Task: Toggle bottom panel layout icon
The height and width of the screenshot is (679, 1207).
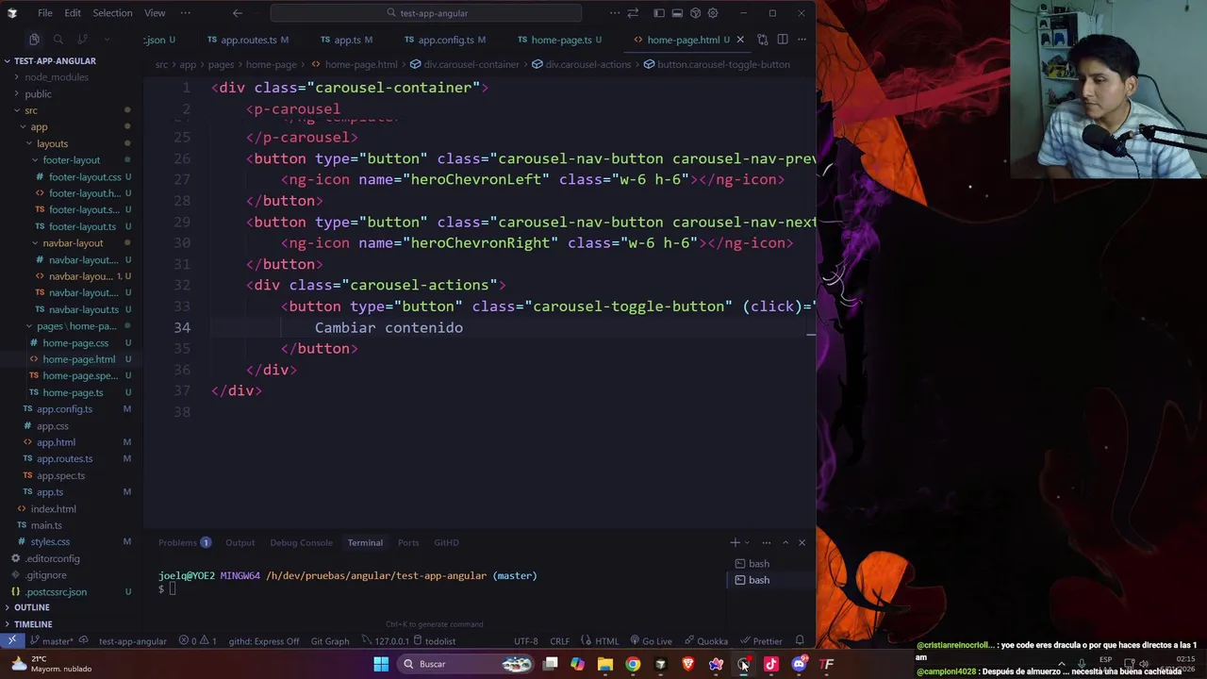Action: [677, 13]
